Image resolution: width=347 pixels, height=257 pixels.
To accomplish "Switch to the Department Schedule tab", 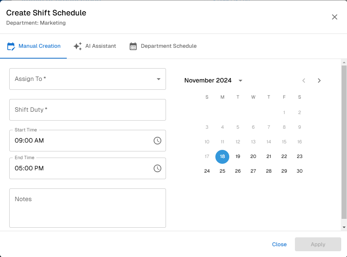I will (163, 46).
